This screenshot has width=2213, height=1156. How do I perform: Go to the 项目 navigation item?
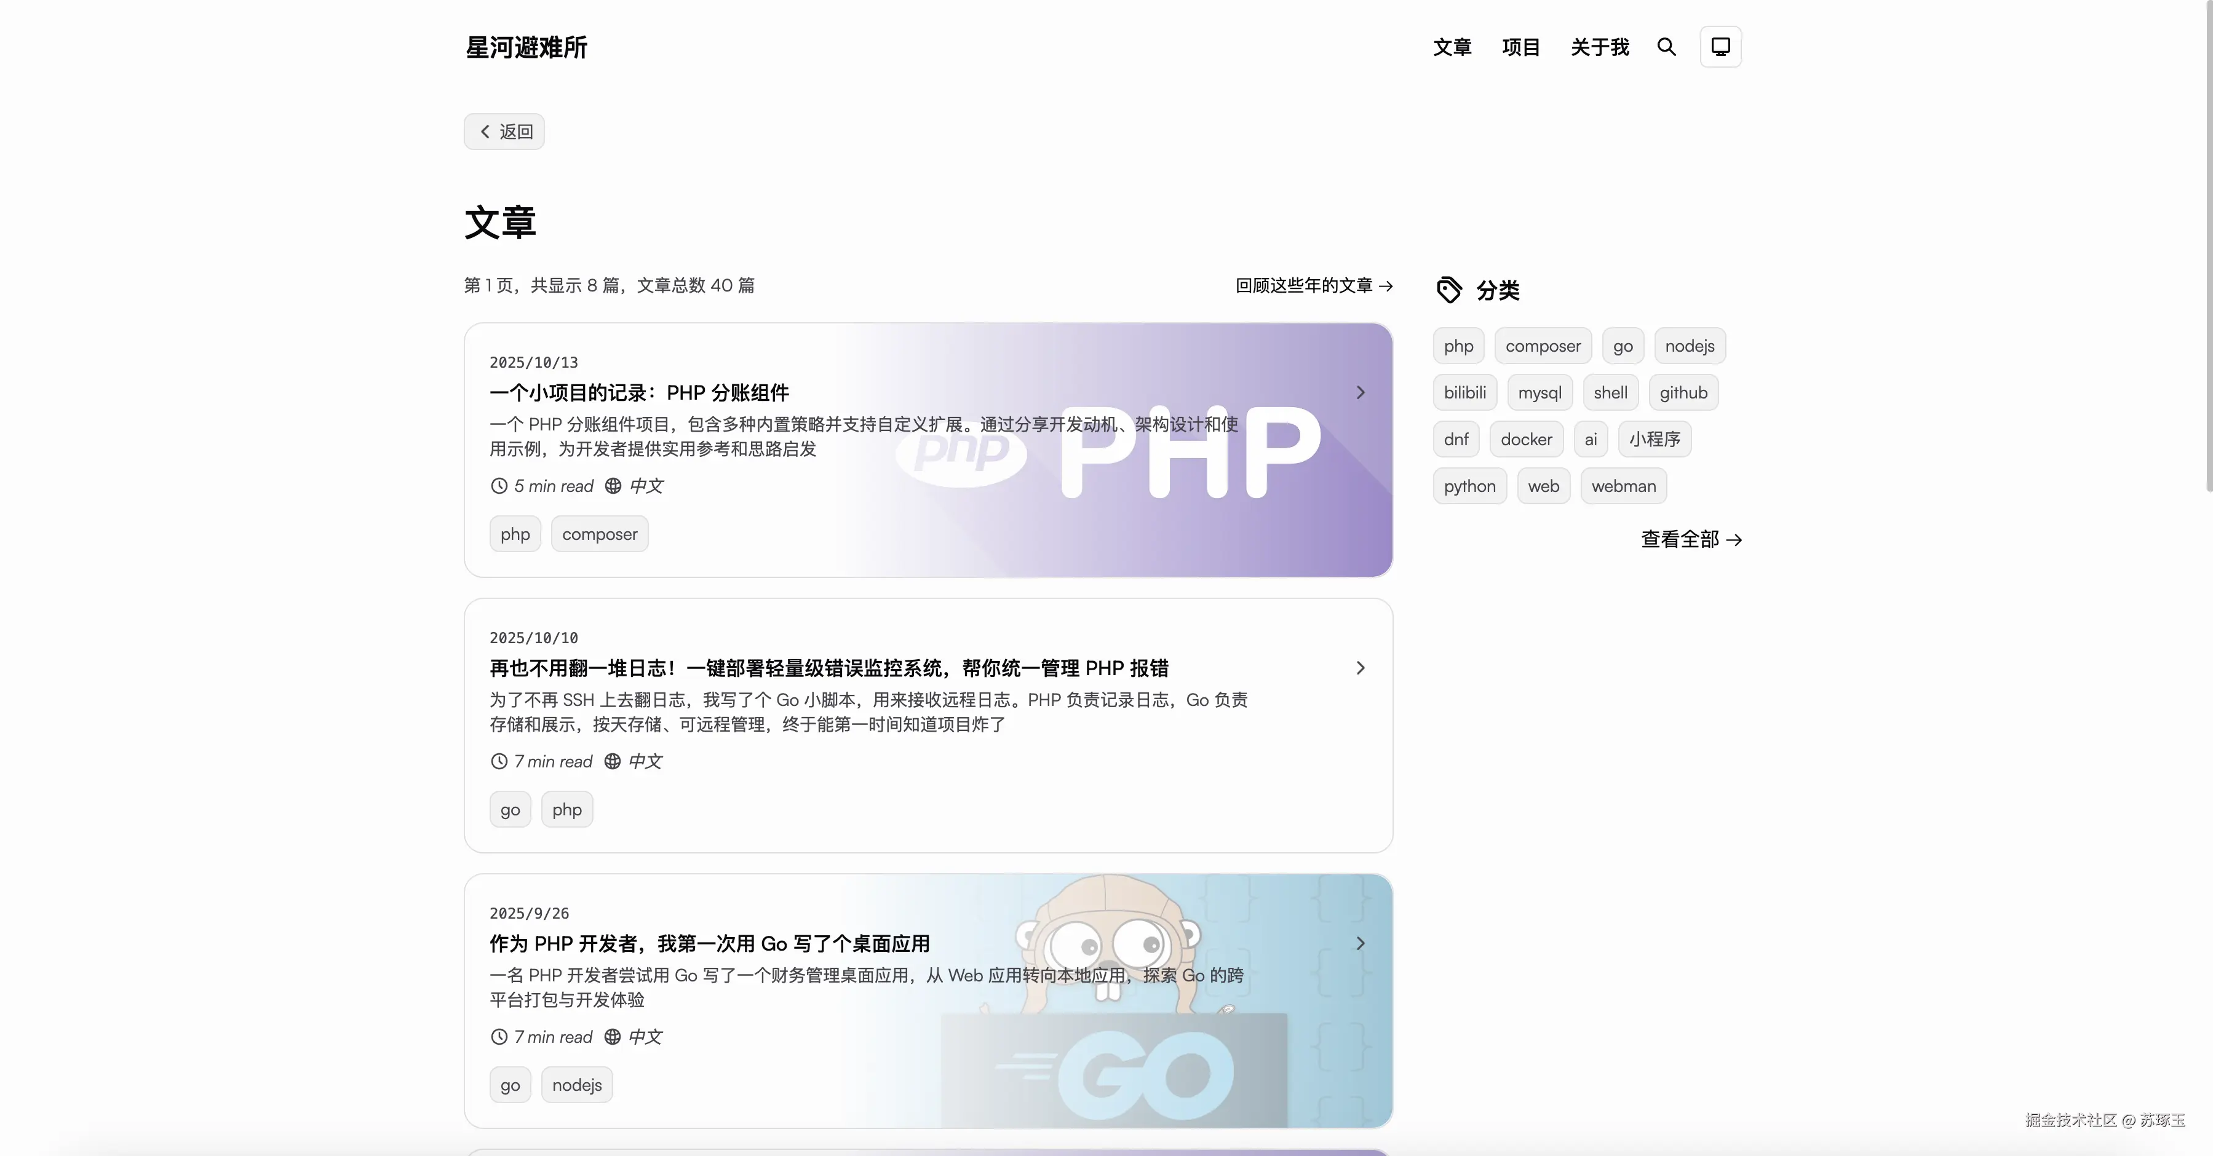pyautogui.click(x=1520, y=47)
